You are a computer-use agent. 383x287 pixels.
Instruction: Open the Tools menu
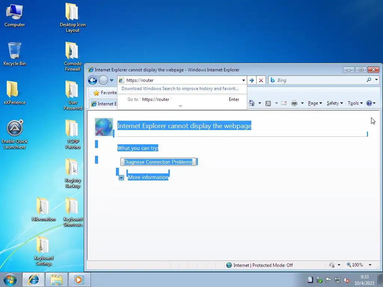click(x=355, y=103)
